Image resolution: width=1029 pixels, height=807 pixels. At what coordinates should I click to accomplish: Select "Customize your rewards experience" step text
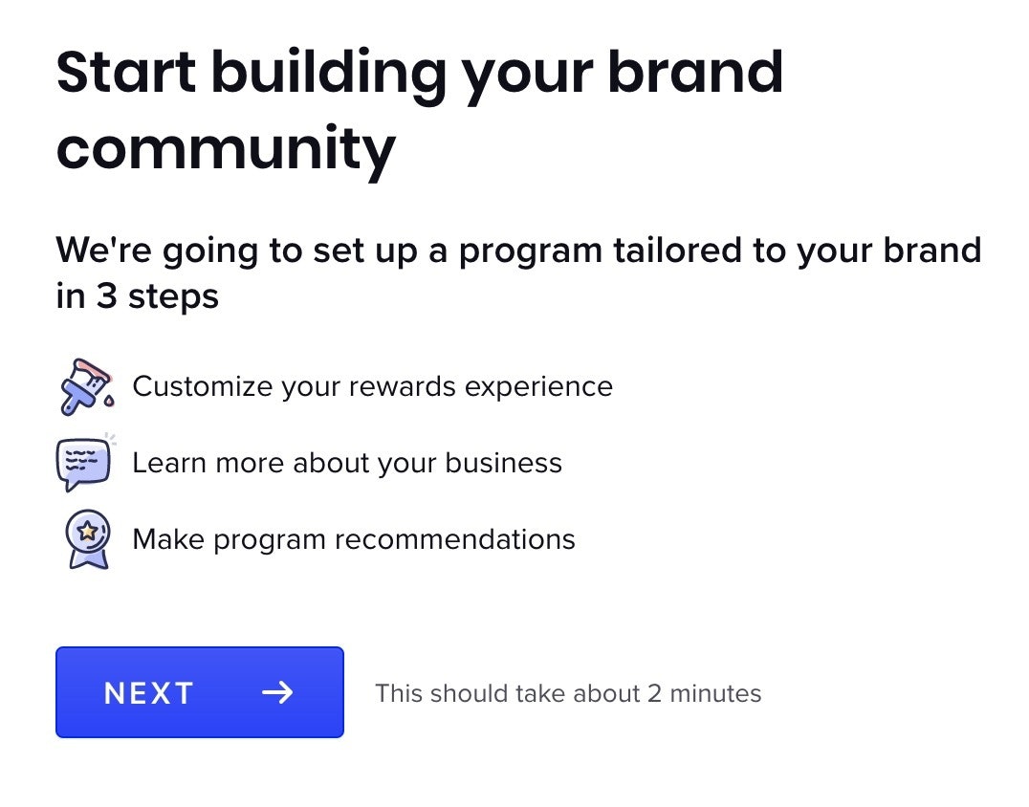372,386
